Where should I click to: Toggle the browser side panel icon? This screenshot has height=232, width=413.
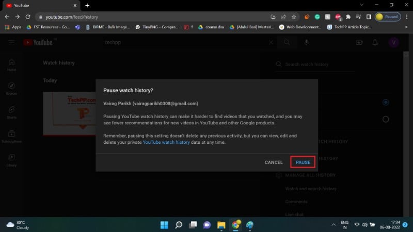tap(369, 17)
